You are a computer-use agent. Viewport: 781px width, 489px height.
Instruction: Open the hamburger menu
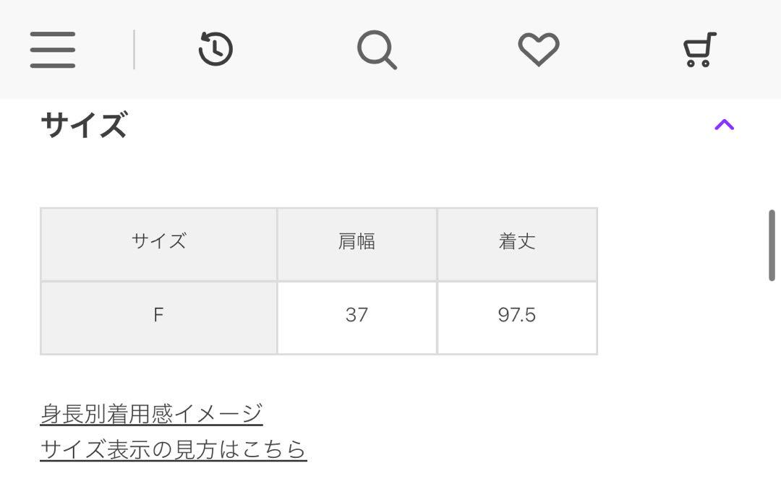coord(52,50)
